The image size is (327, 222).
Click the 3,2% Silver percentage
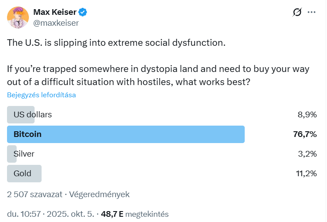(307, 154)
